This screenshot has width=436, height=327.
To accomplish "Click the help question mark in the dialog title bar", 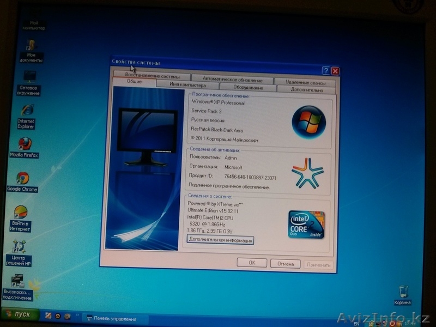I will pos(326,70).
